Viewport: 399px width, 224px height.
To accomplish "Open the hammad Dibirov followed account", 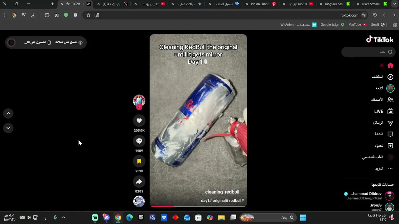I will pos(369,196).
